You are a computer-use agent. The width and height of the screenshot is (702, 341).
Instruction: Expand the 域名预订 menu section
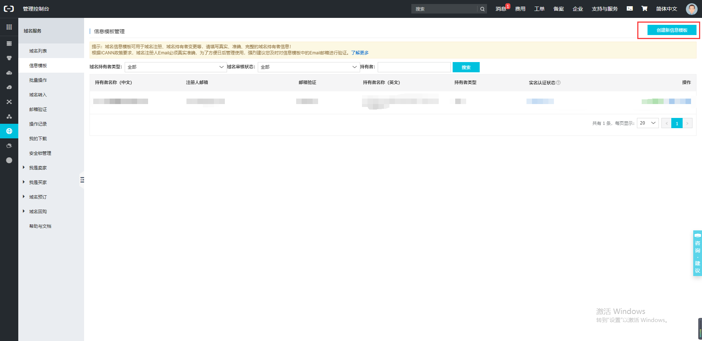(x=24, y=197)
